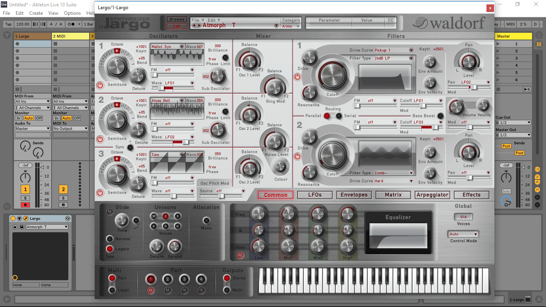546x307 pixels.
Task: Adjust Filter 2 Cutoff Mod LFO3 slider
Action: pos(422,127)
